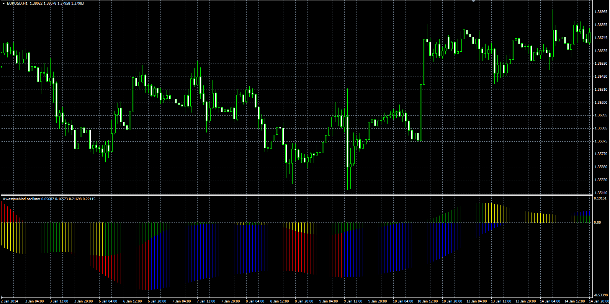
Task: Click the 13 Jan 04:00 time label
Action: tap(476, 301)
